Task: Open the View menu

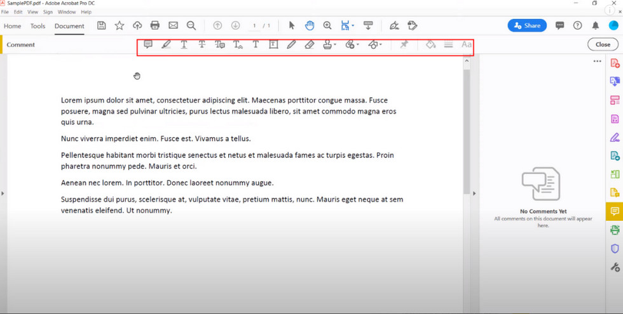Action: (x=32, y=12)
